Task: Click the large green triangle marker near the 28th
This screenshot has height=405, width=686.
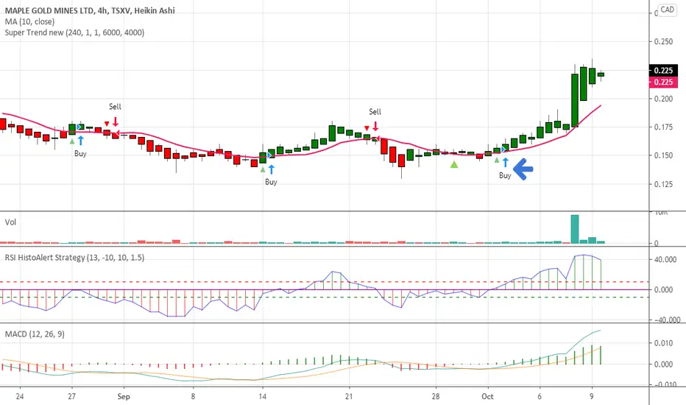Action: click(x=454, y=165)
